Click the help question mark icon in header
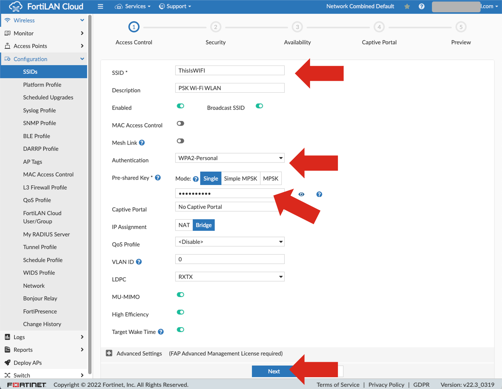This screenshot has height=389, width=502. tap(422, 6)
